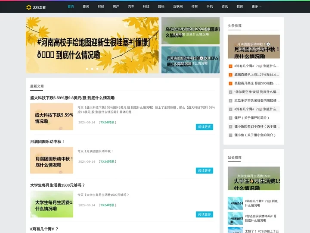
Task: Open 僵尸（关于僵尸的简介）link
Action: pyautogui.click(x=252, y=118)
